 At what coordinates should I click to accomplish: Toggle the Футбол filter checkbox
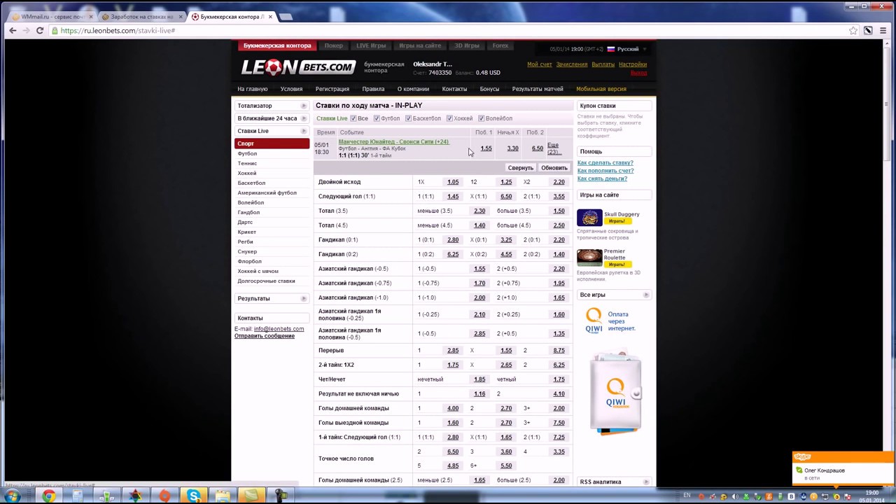point(377,118)
